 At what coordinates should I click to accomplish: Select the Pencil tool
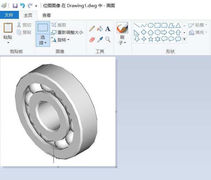92,29
